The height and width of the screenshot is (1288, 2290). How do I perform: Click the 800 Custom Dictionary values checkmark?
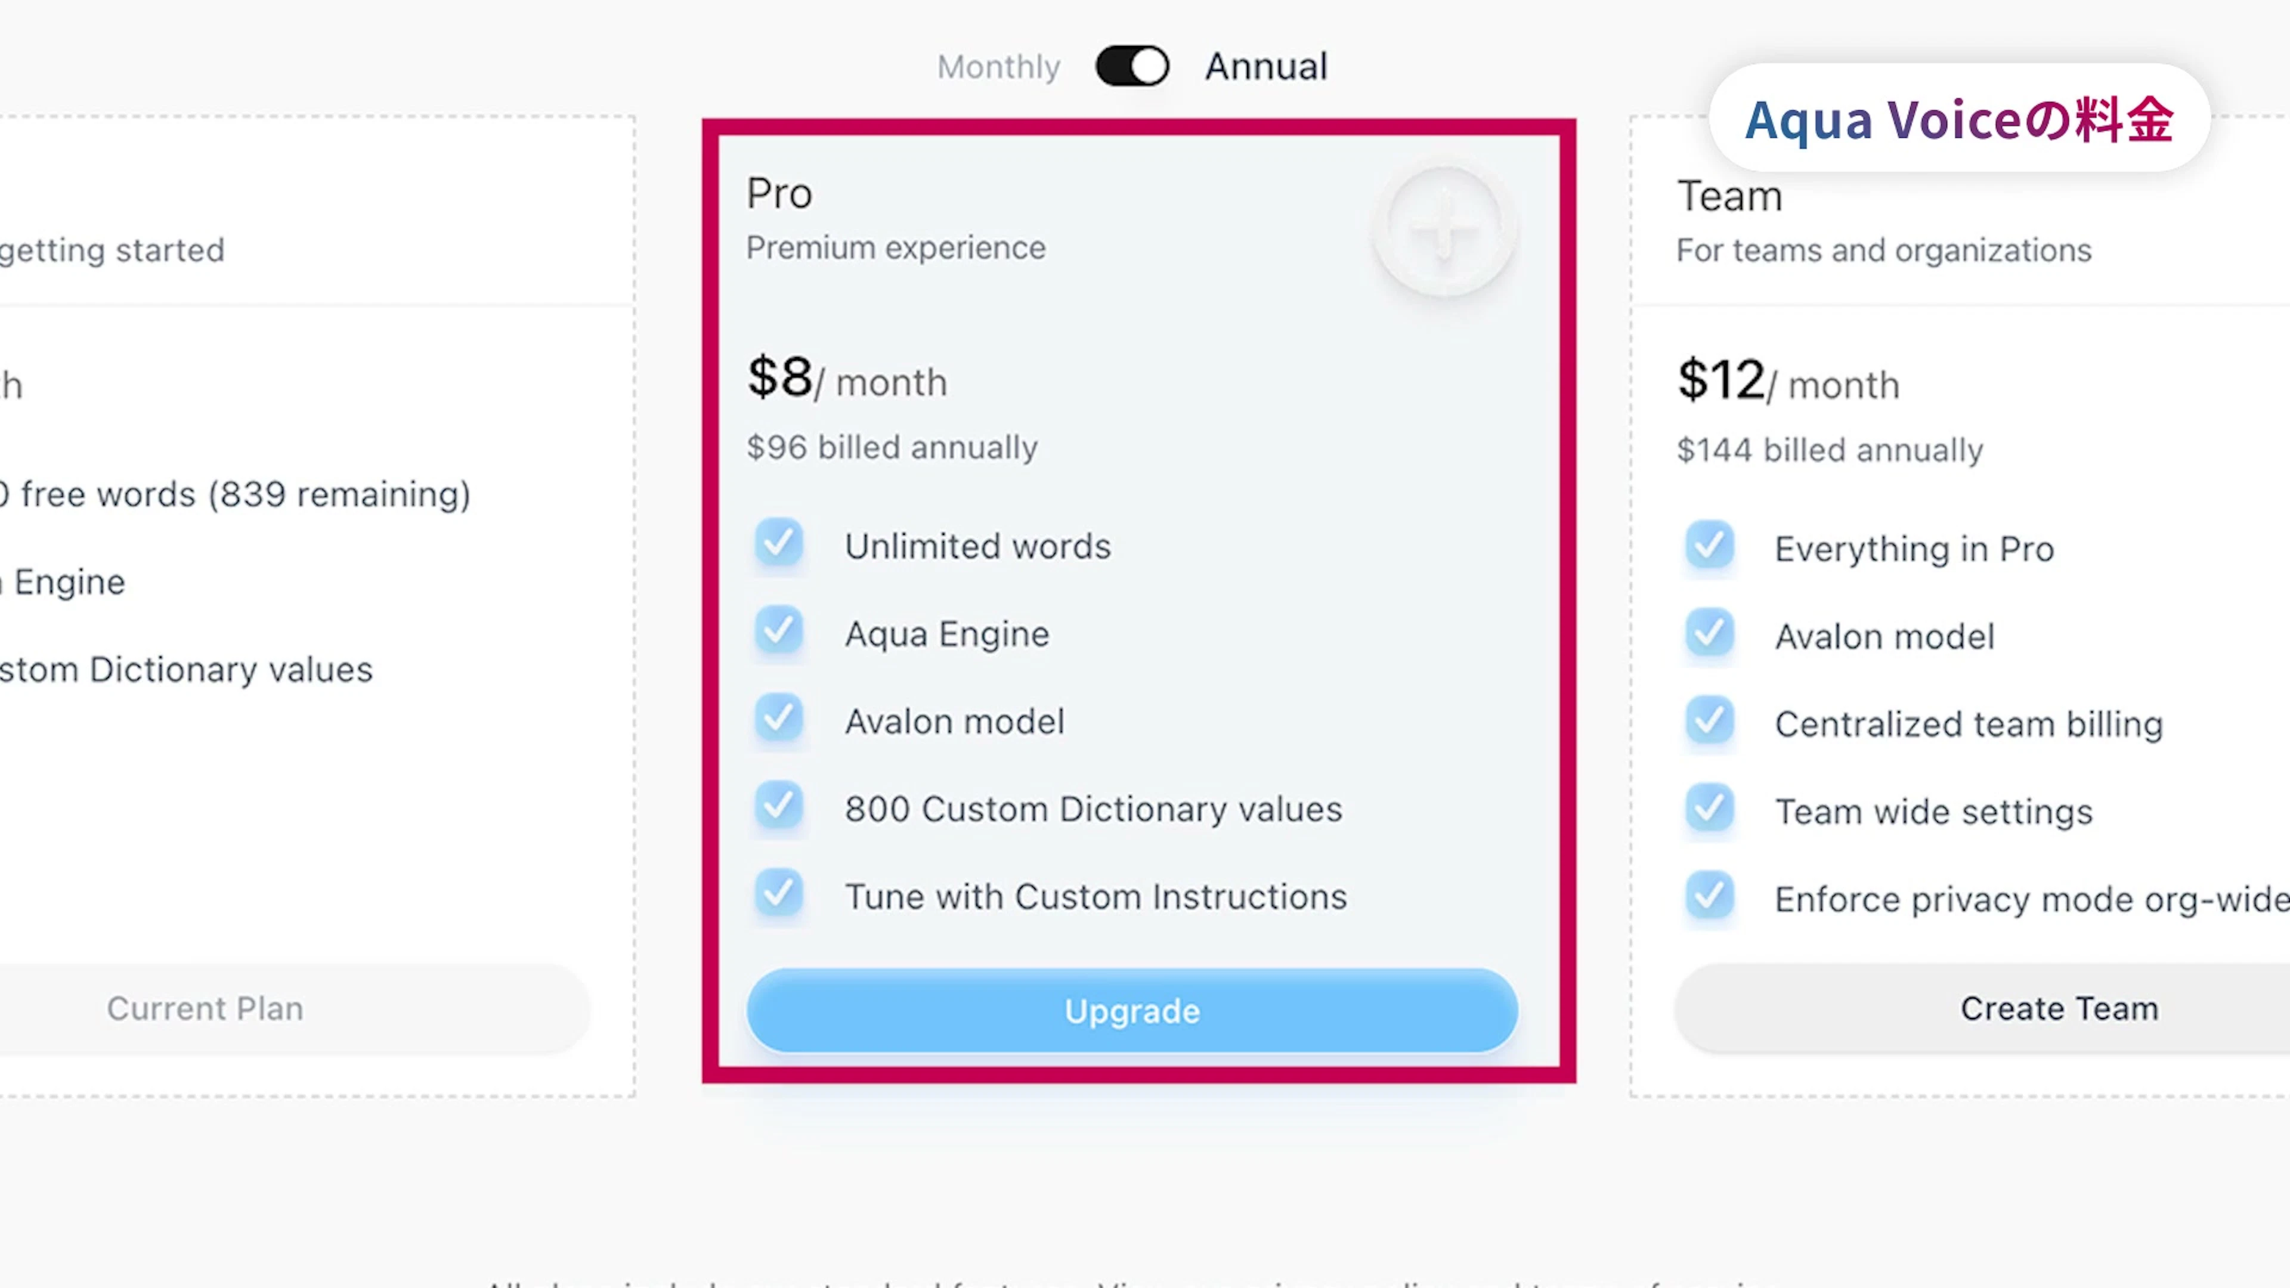click(779, 806)
